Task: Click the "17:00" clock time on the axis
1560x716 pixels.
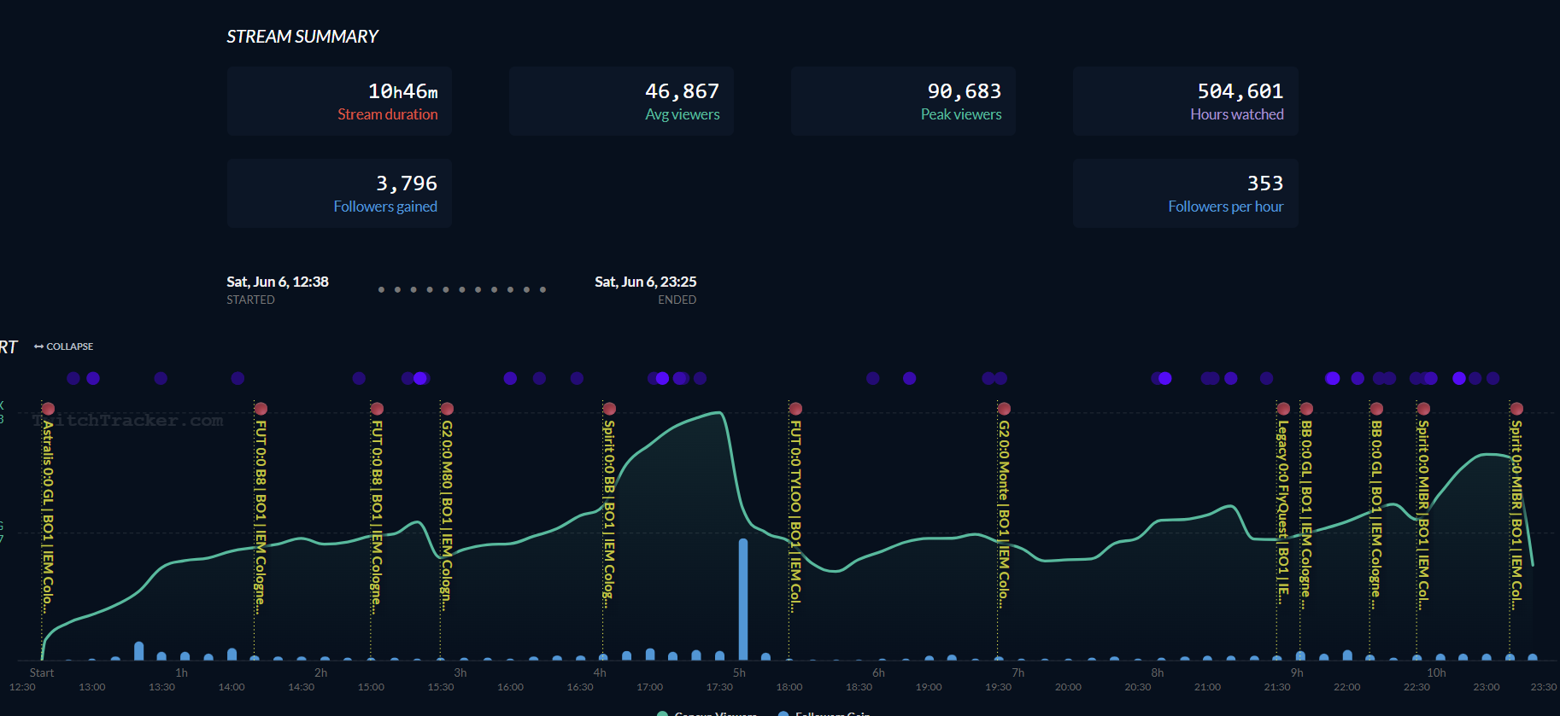Action: [649, 687]
